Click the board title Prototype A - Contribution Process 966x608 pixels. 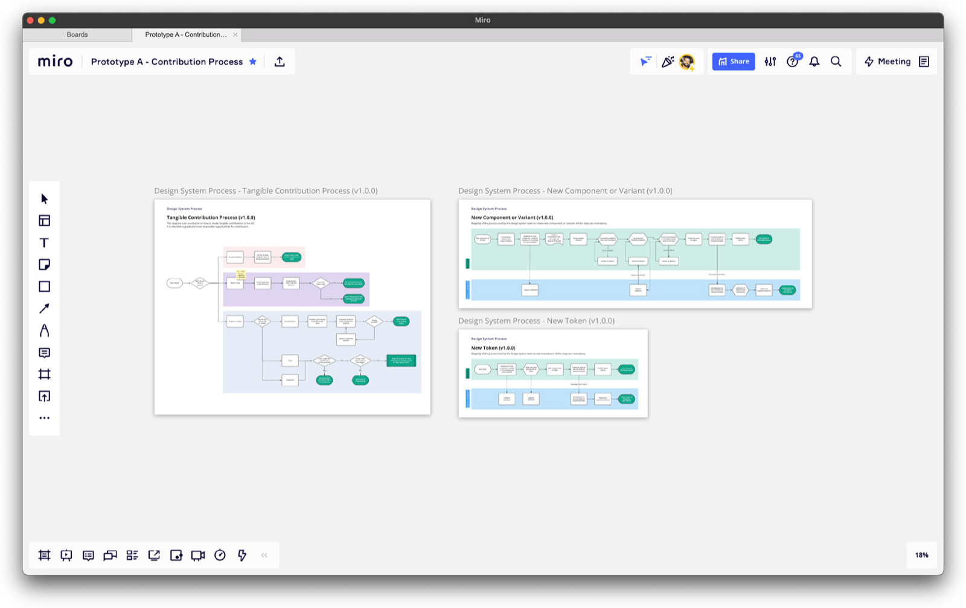point(167,62)
